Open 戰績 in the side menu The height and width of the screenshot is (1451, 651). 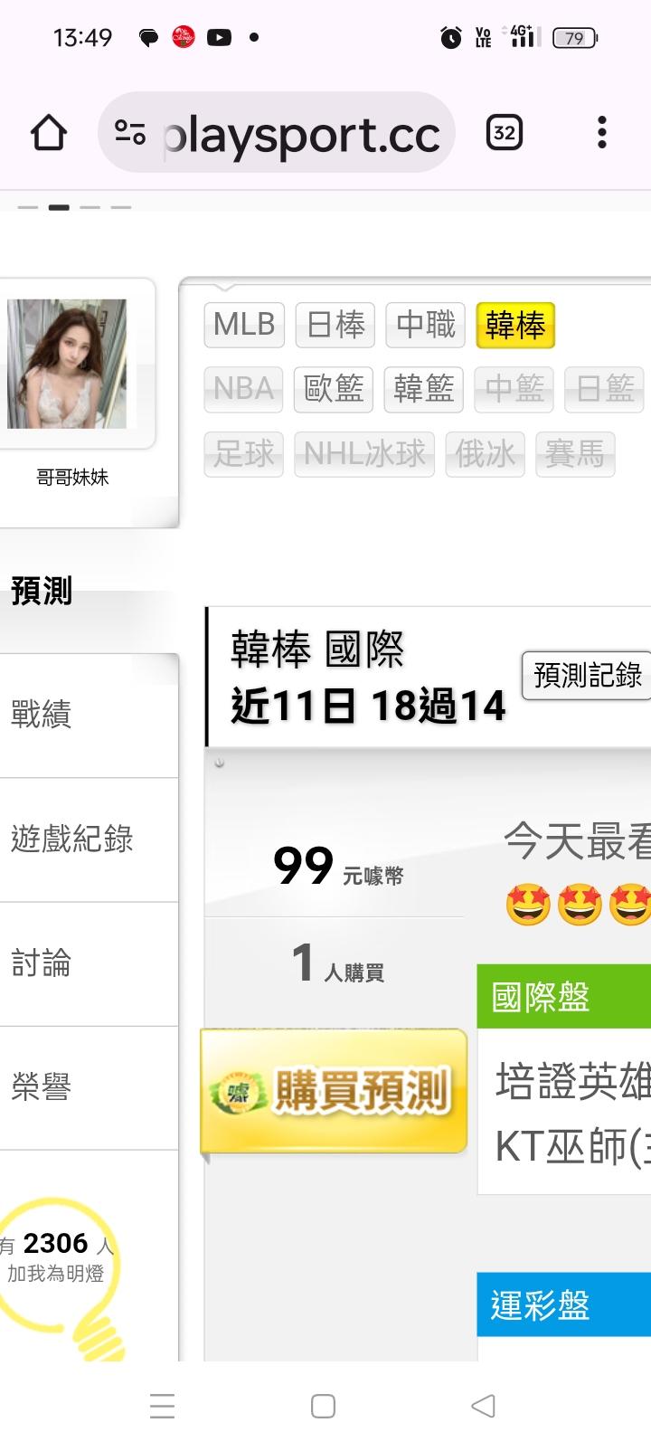point(89,715)
